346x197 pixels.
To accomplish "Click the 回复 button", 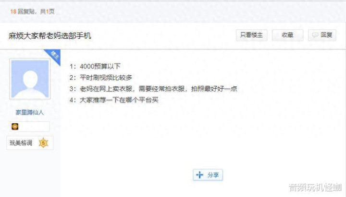I will (322, 35).
